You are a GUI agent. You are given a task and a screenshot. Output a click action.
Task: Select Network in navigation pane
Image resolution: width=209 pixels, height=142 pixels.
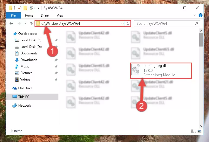pos(24,106)
